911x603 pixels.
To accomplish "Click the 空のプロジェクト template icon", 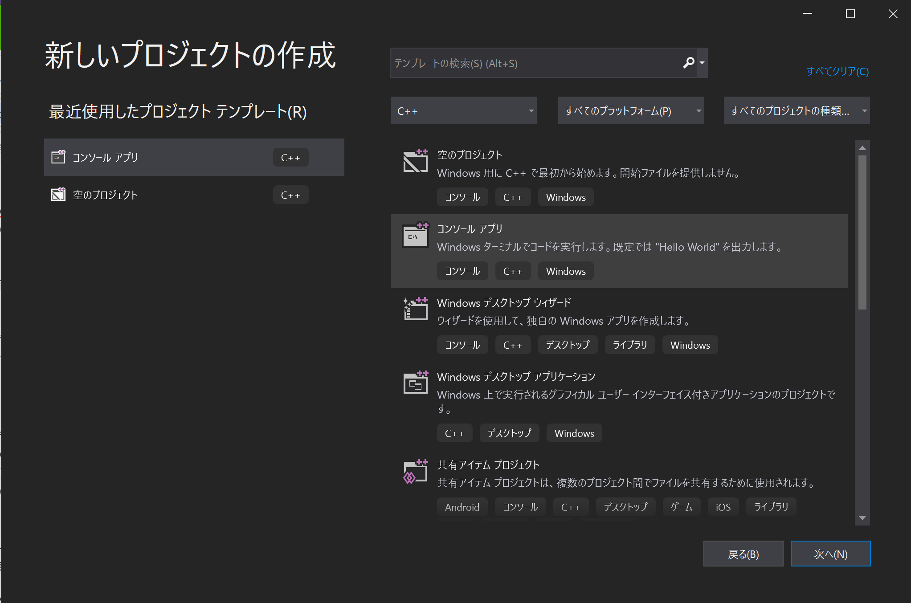I will (x=415, y=161).
